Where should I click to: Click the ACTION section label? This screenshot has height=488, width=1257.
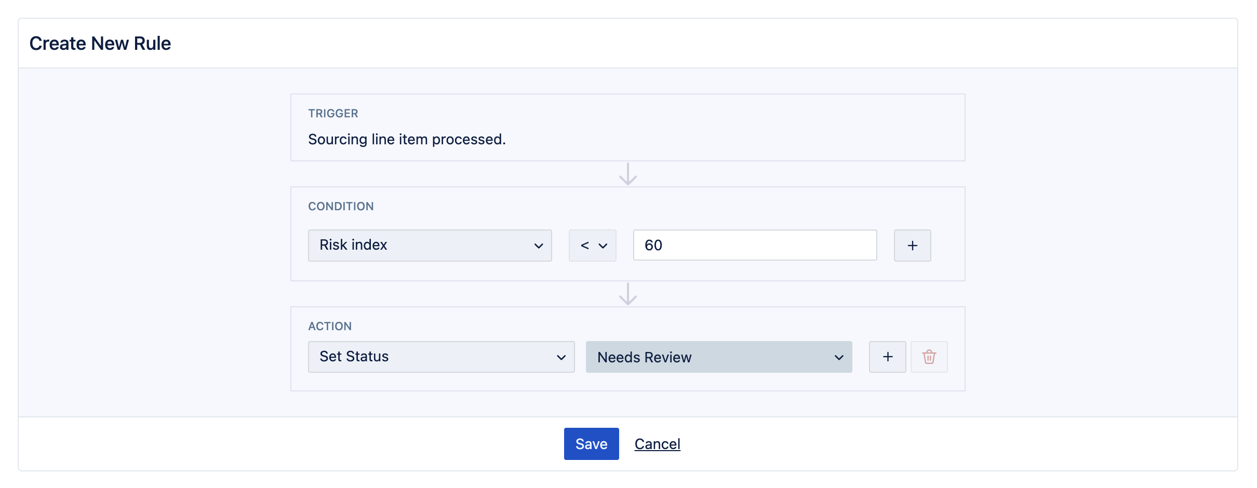pos(330,326)
